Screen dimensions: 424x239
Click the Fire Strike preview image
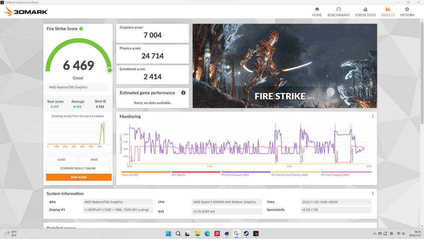click(x=285, y=66)
